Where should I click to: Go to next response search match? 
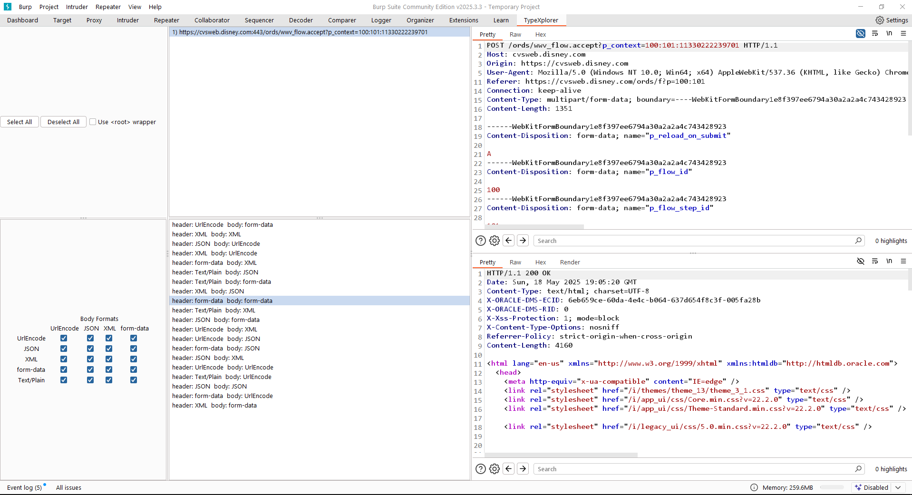[x=523, y=469]
